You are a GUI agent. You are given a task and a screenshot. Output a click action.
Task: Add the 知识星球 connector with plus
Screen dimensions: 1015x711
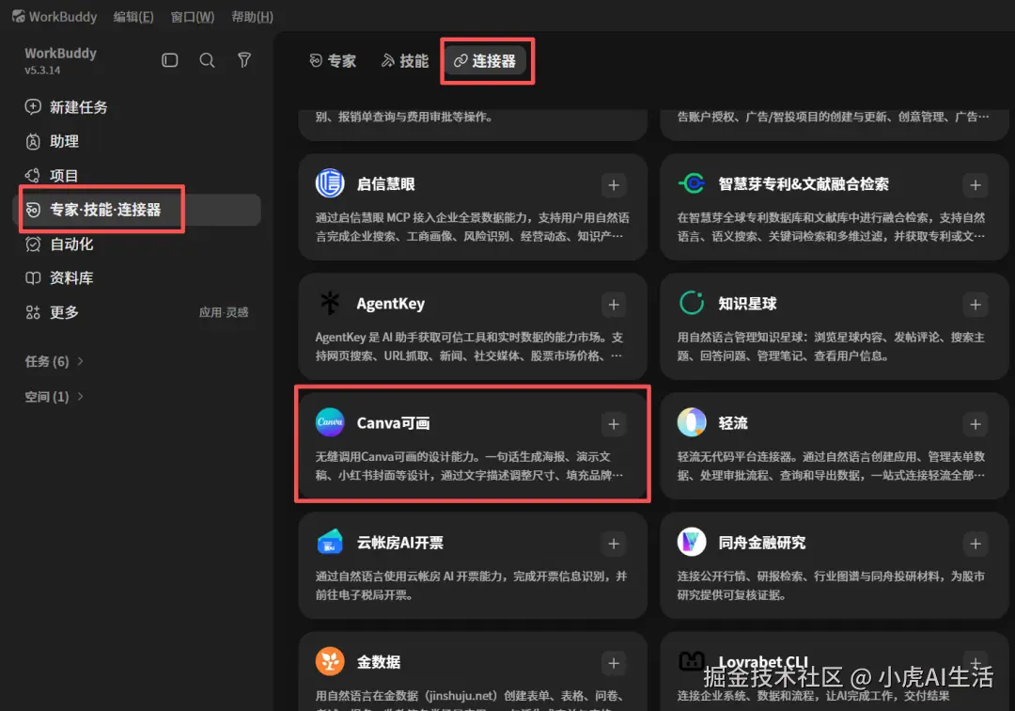[975, 305]
